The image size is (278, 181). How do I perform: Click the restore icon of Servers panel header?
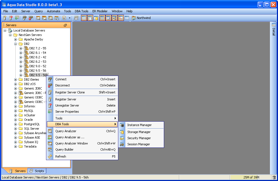[65, 25]
